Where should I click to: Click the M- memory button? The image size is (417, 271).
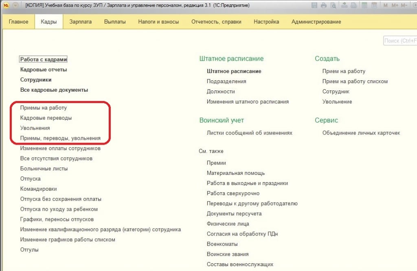tap(404, 5)
